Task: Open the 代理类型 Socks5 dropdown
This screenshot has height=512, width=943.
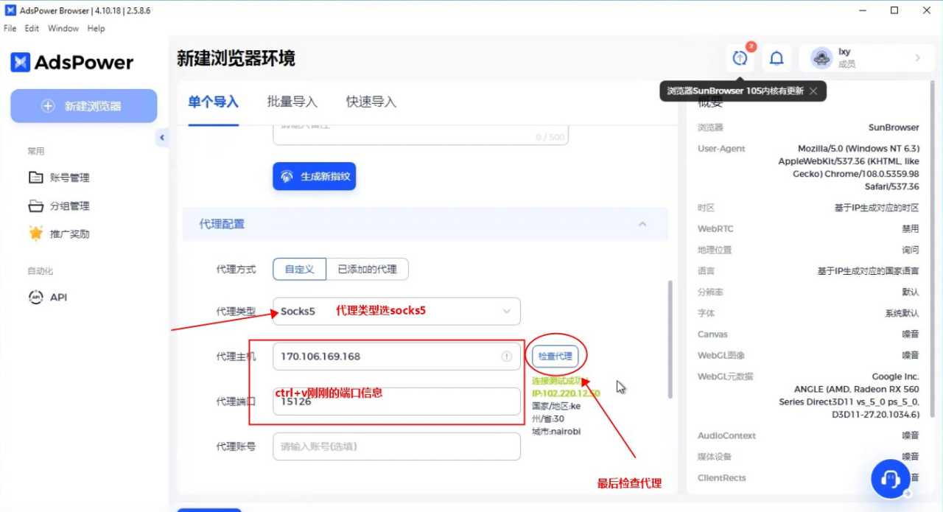Action: pyautogui.click(x=396, y=312)
